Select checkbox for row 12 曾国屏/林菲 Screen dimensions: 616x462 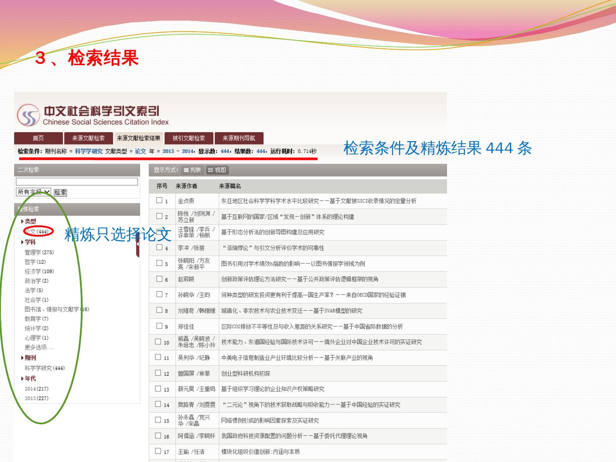click(158, 373)
